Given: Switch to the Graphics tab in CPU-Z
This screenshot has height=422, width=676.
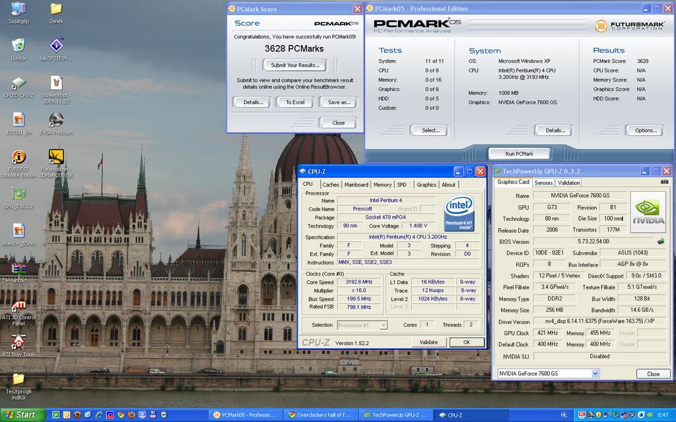Looking at the screenshot, I should 426,185.
